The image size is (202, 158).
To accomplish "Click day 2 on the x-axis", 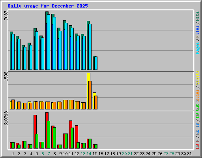I will pyautogui.click(x=19, y=154).
